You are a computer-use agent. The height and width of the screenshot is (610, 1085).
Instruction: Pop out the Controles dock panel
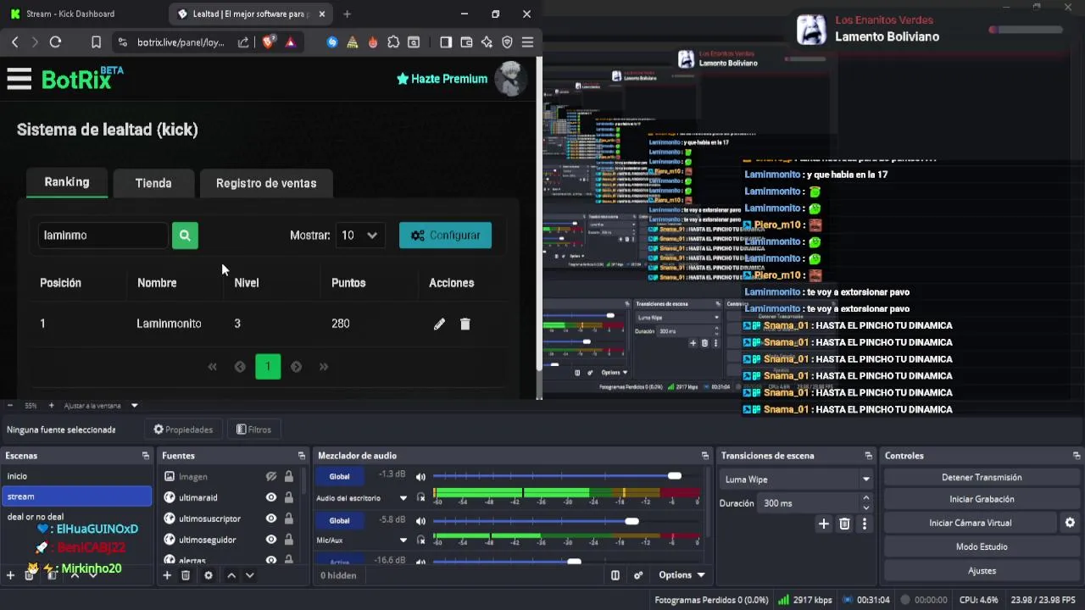[x=1077, y=456]
